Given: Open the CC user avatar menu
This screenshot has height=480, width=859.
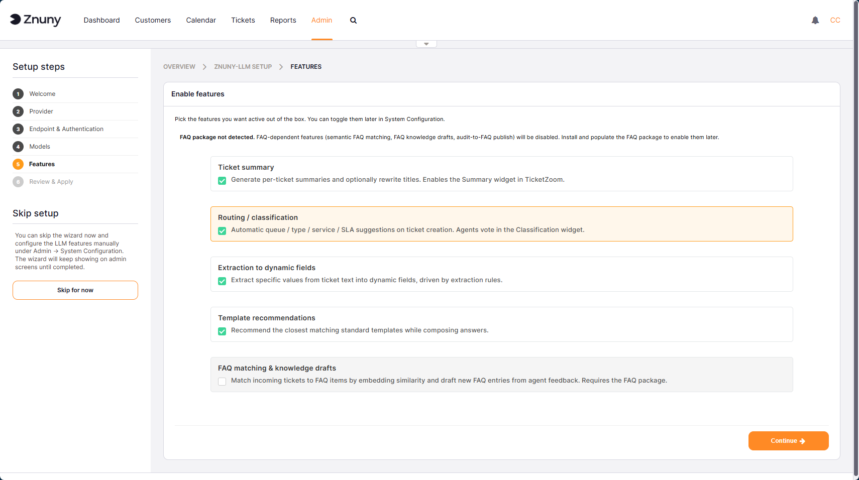Looking at the screenshot, I should click(x=835, y=20).
